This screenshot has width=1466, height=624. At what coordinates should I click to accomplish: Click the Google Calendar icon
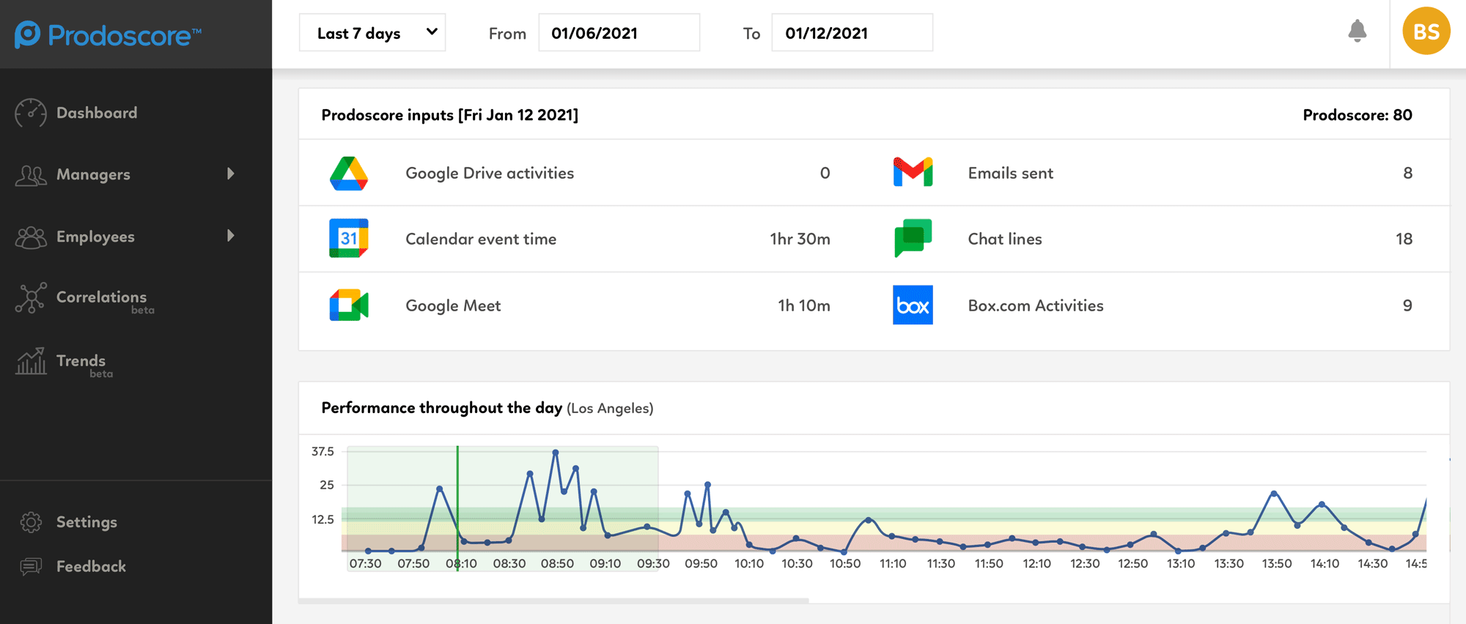coord(348,238)
